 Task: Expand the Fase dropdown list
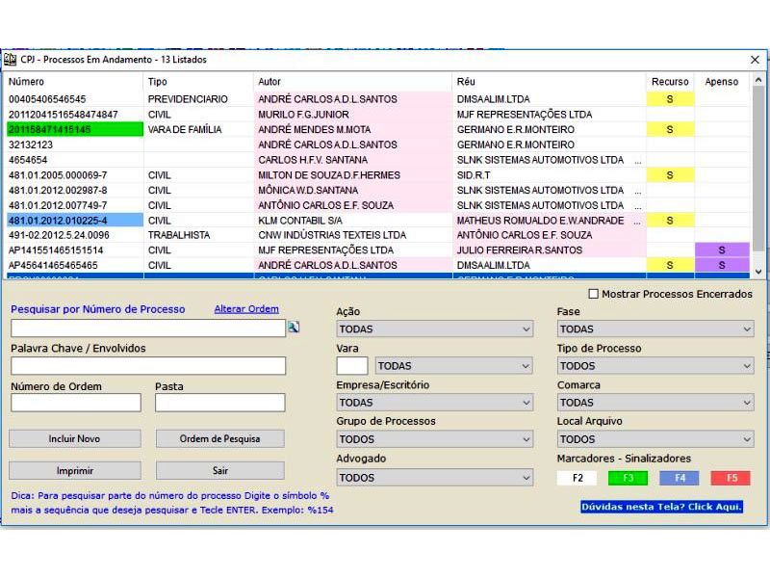pyautogui.click(x=654, y=329)
